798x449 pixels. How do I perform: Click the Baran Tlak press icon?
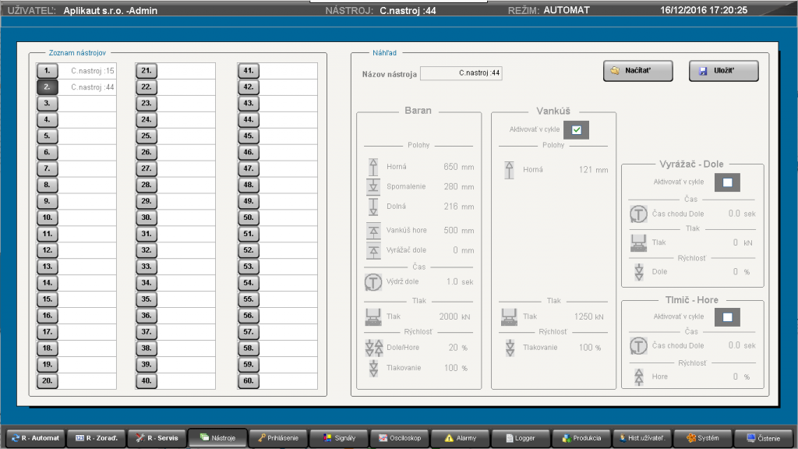[x=373, y=316]
